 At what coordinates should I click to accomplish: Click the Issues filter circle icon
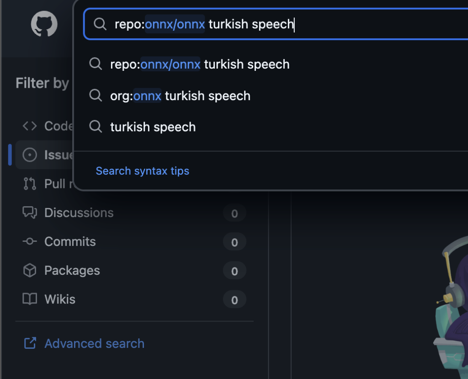click(x=30, y=155)
